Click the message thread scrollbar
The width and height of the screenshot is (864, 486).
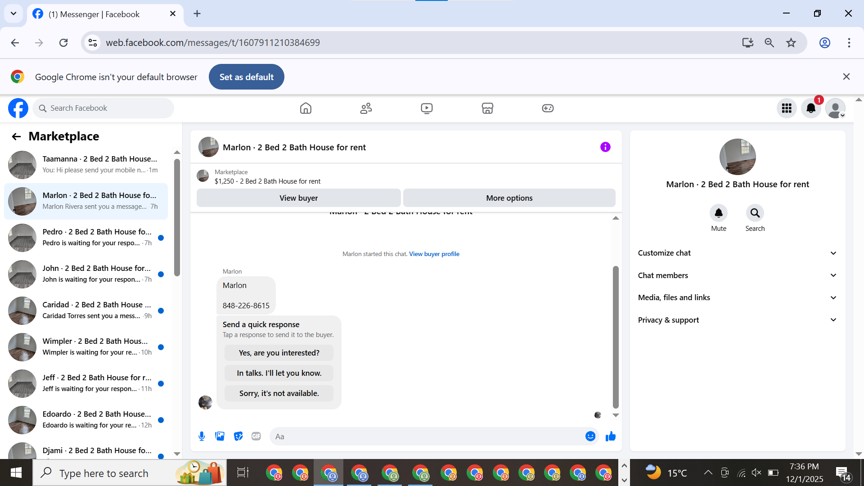(x=616, y=337)
